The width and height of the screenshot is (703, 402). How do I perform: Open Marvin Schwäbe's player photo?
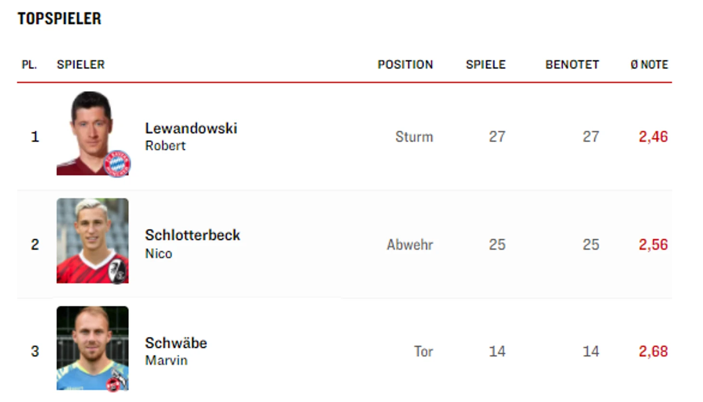click(92, 348)
